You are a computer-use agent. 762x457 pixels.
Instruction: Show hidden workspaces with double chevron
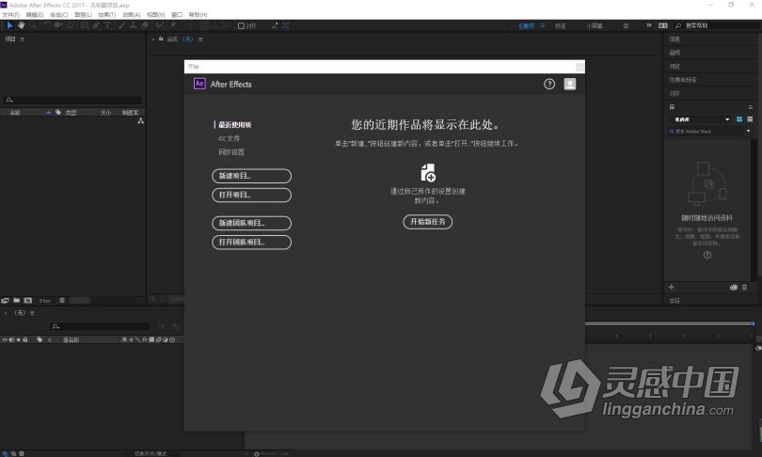tap(649, 25)
